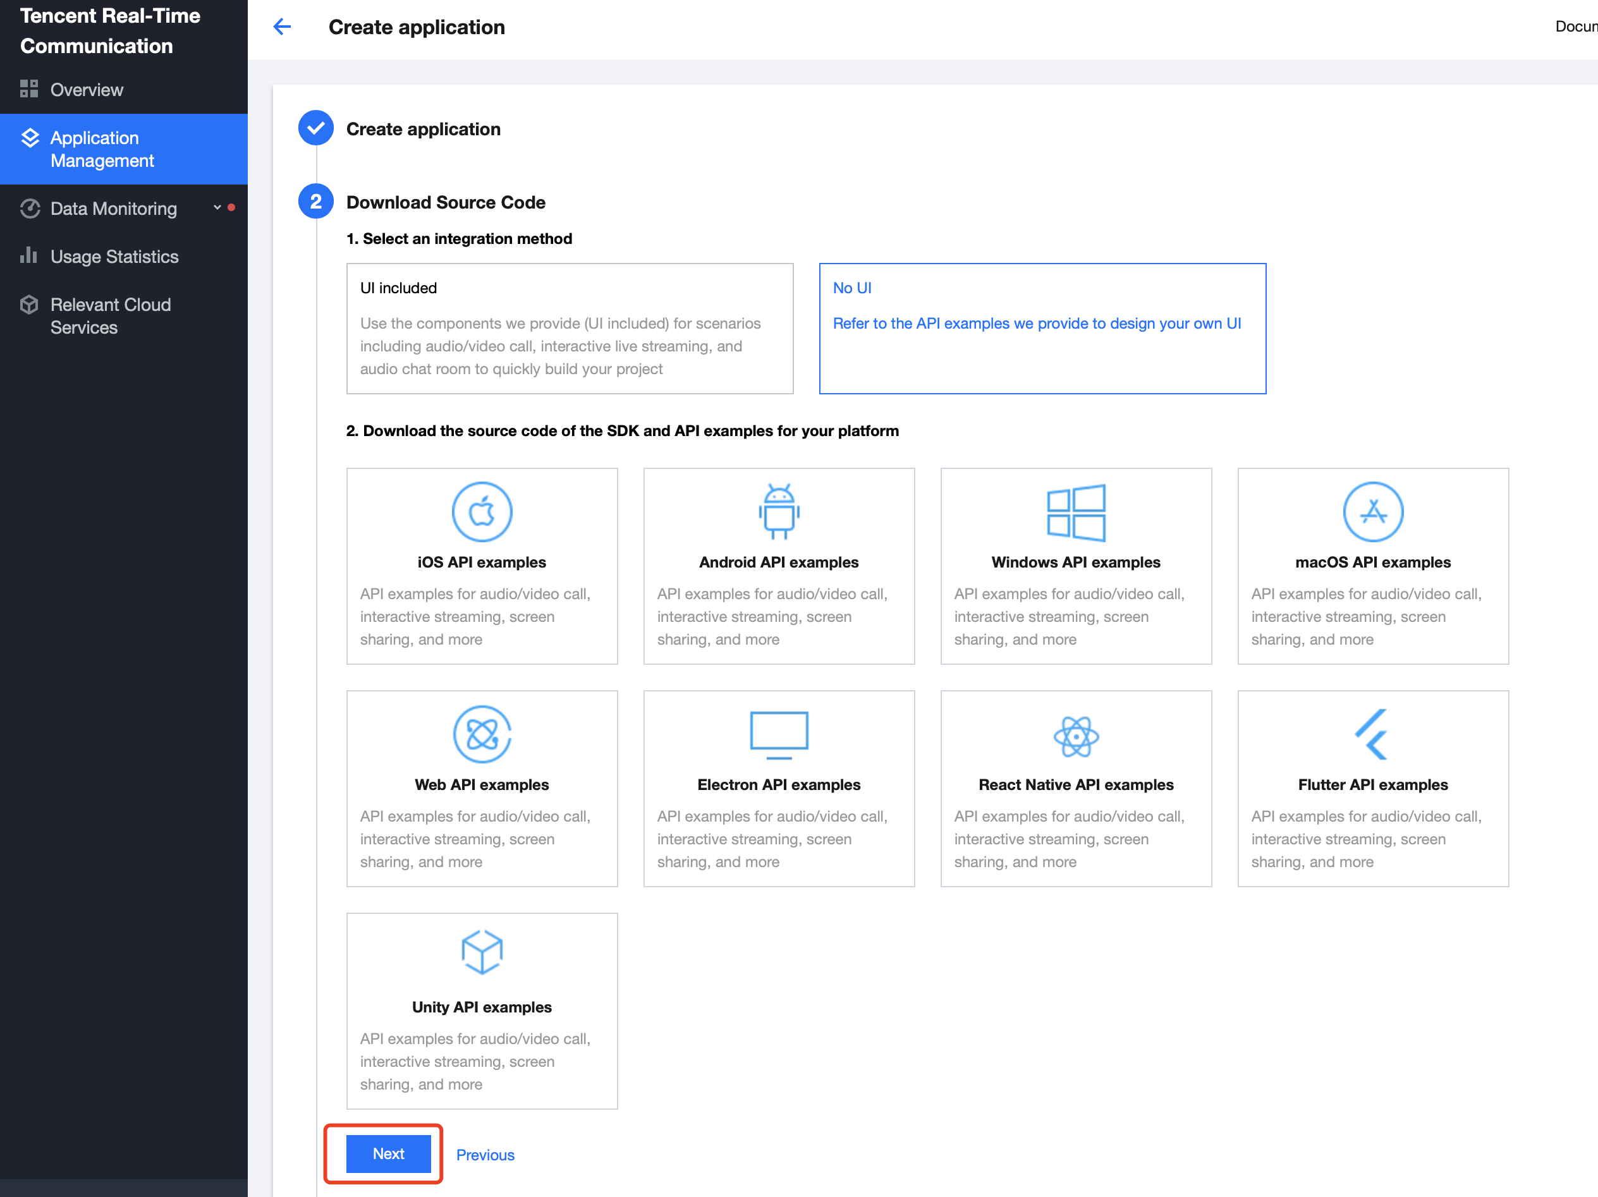
Task: Click the back arrow next to Create application
Action: [x=282, y=27]
